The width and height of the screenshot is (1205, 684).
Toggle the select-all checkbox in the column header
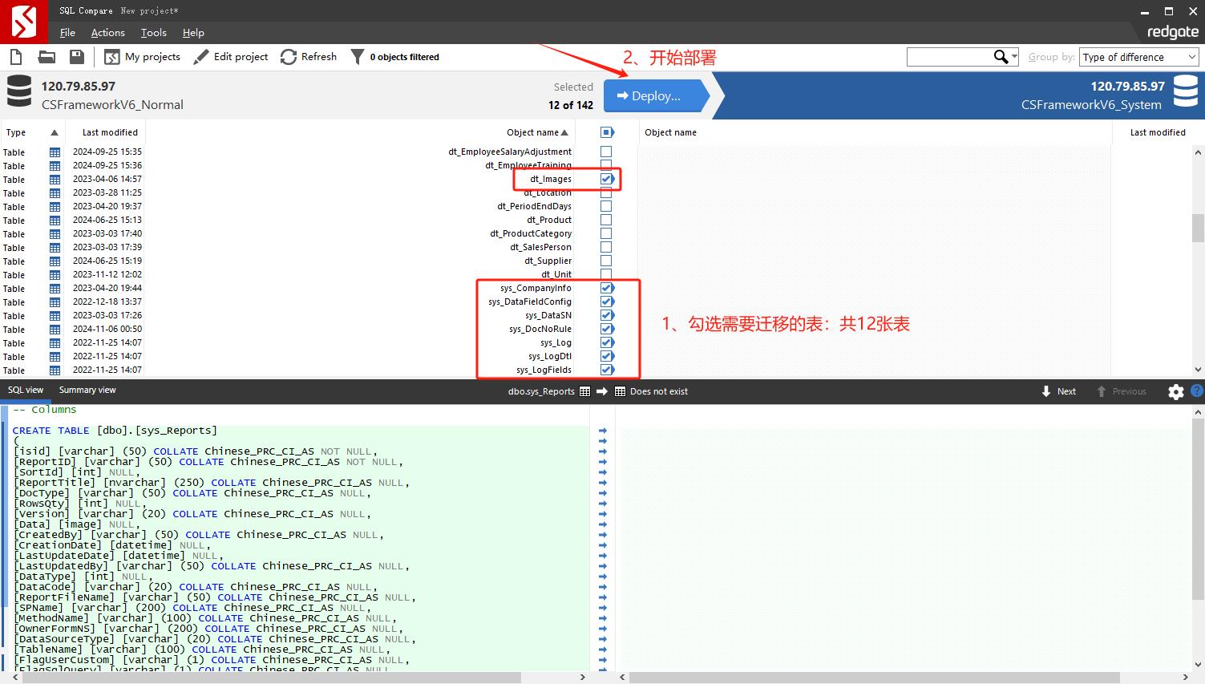pyautogui.click(x=606, y=132)
